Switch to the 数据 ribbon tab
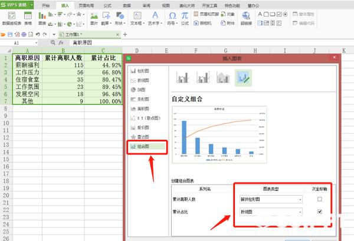 tap(127, 6)
